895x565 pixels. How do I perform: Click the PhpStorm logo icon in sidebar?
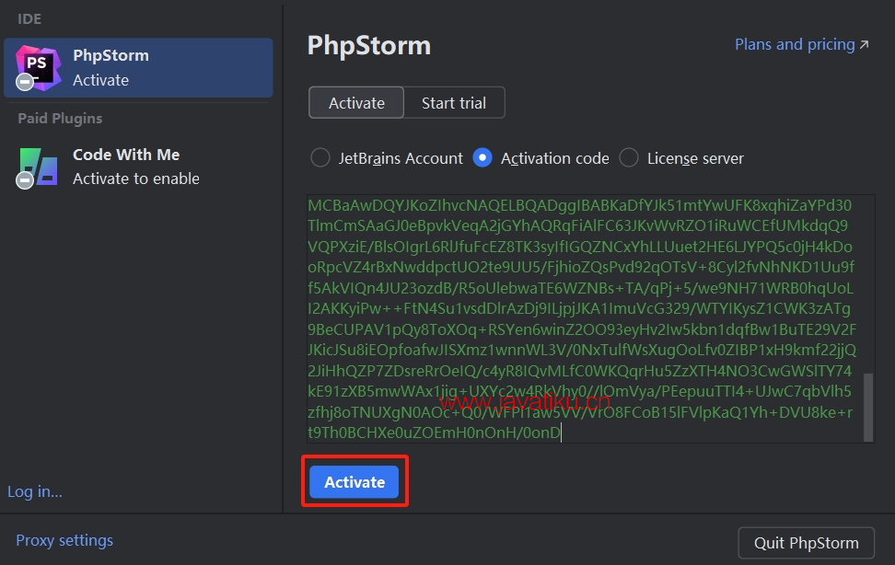tap(39, 66)
